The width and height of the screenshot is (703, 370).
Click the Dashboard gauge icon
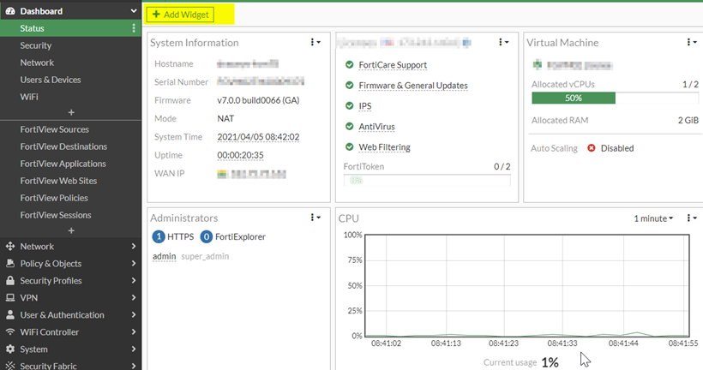[10, 11]
